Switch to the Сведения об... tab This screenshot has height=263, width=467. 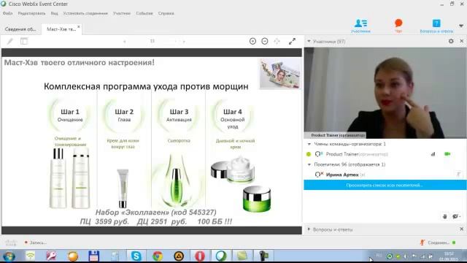coord(20,29)
